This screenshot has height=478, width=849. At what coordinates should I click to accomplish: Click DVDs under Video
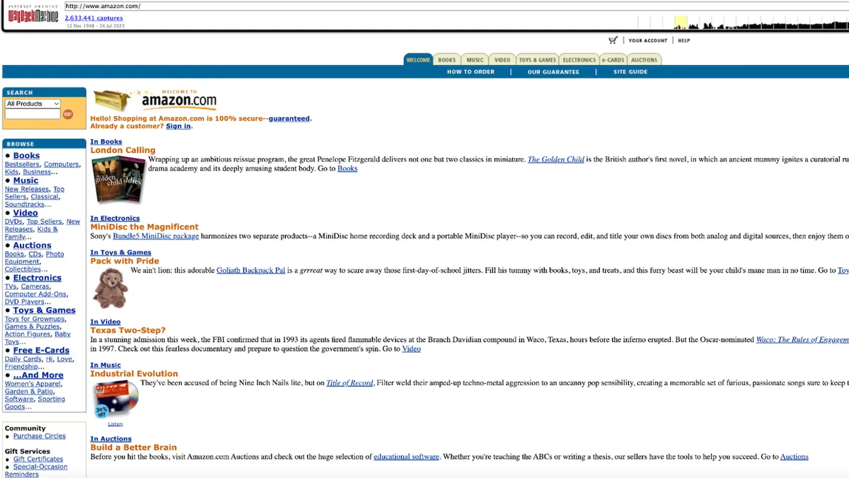coord(13,222)
